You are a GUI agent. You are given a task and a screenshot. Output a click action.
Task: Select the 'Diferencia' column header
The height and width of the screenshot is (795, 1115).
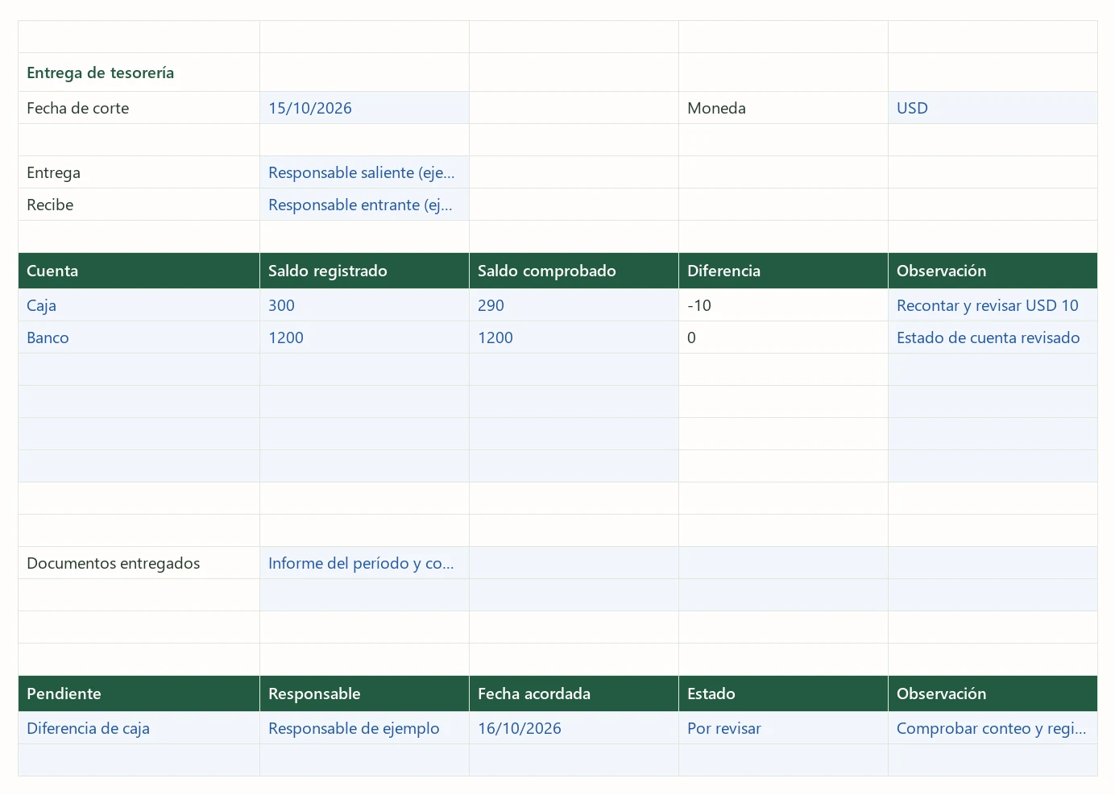(783, 271)
